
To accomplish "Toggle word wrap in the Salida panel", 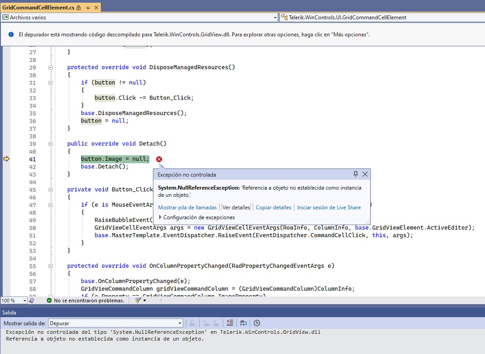I will pyautogui.click(x=243, y=323).
